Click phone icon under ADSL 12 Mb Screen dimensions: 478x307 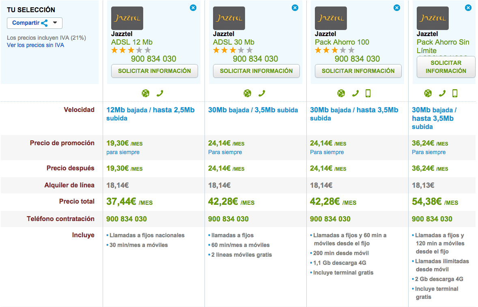click(x=160, y=93)
